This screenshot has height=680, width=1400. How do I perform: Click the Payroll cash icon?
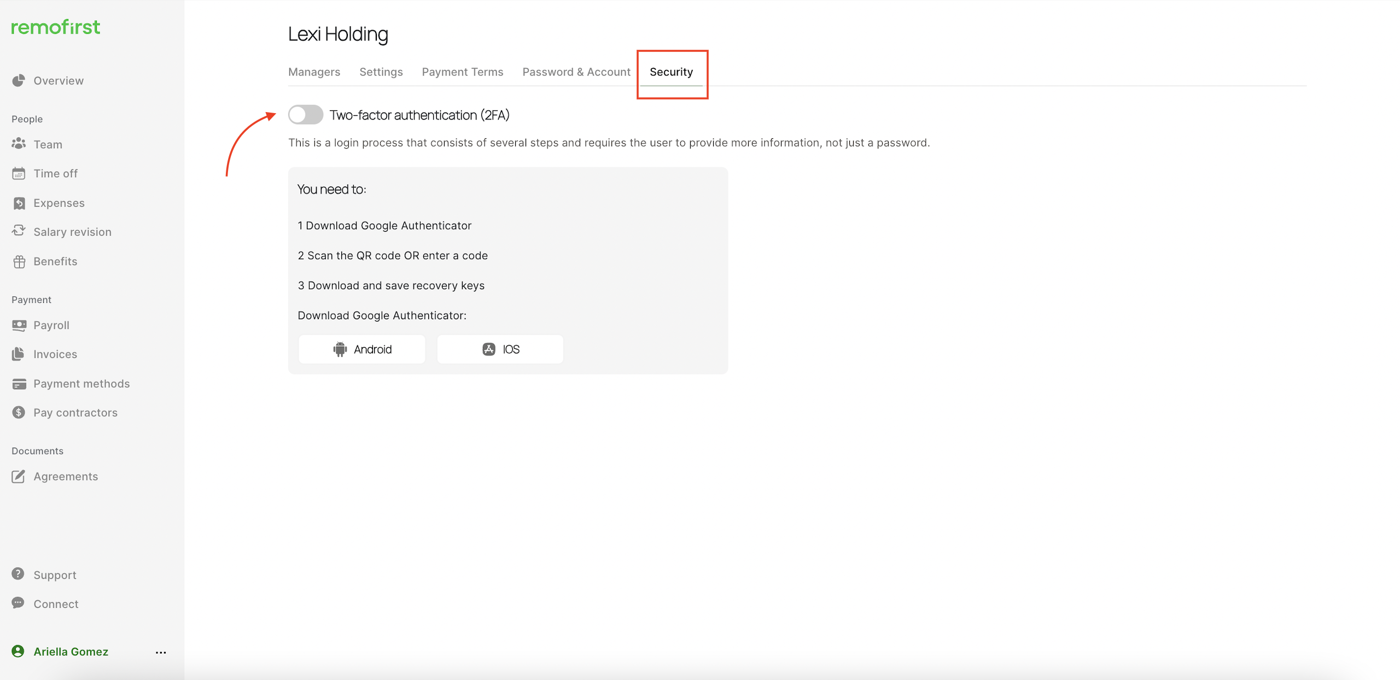(19, 325)
